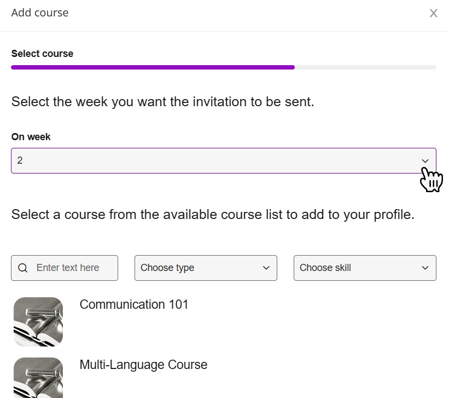
Task: Click the magnifier search icon
Action: coord(23,268)
